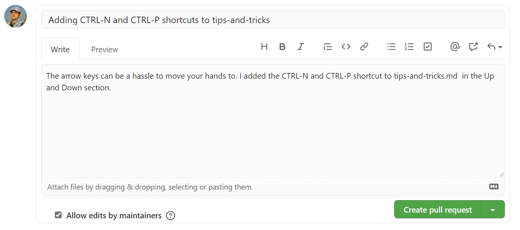Insert a quote block

(x=328, y=47)
